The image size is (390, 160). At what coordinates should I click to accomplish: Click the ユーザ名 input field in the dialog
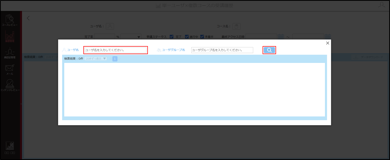[115, 50]
